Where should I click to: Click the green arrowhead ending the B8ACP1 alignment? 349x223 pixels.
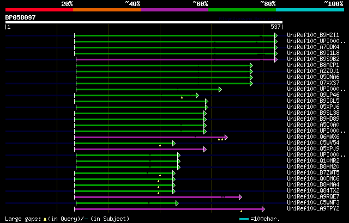pos(251,65)
